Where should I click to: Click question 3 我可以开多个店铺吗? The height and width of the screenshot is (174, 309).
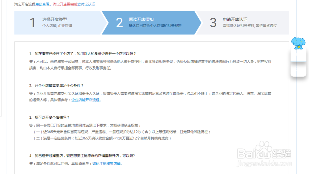[49, 117]
